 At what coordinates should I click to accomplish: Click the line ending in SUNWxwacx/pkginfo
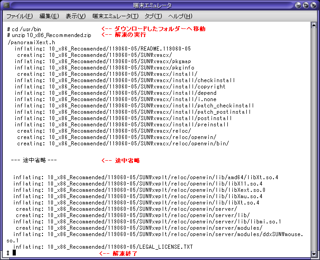(x=104, y=68)
